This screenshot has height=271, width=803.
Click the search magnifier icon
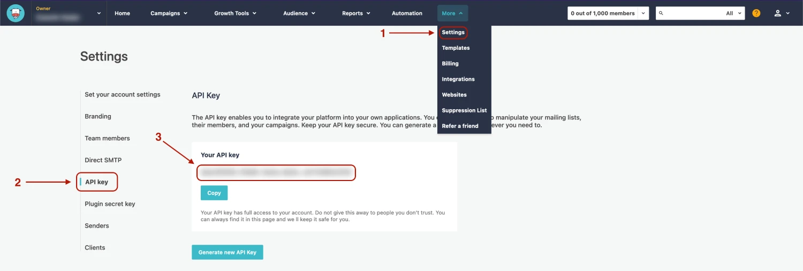pyautogui.click(x=661, y=13)
